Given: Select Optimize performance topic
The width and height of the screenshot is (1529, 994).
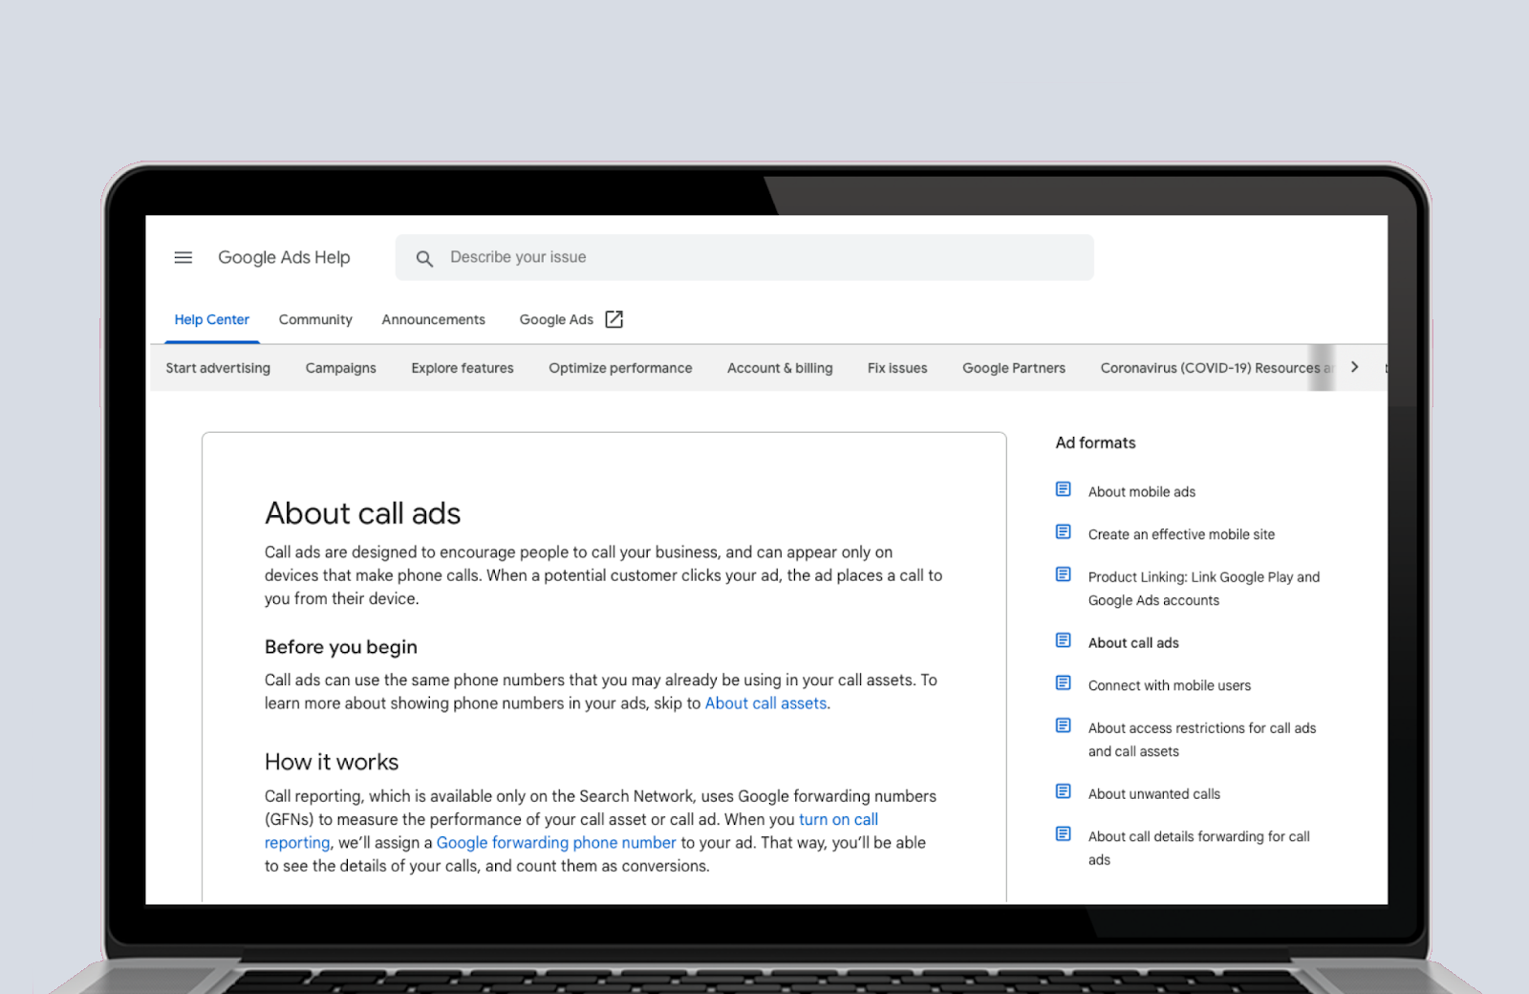Looking at the screenshot, I should [620, 368].
